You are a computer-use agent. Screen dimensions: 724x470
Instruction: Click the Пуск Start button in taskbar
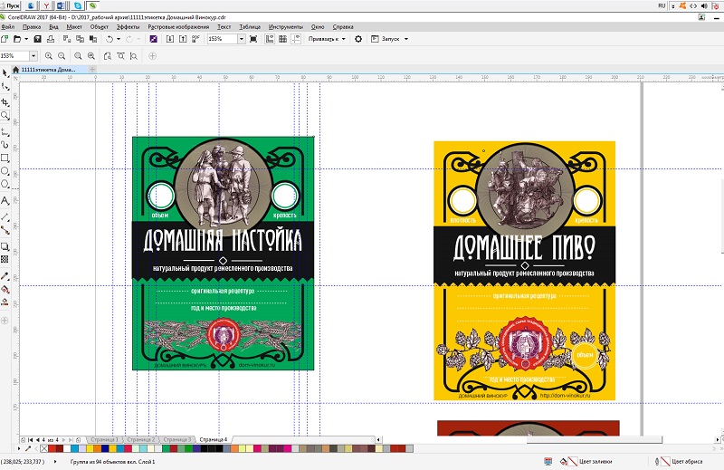[x=14, y=5]
